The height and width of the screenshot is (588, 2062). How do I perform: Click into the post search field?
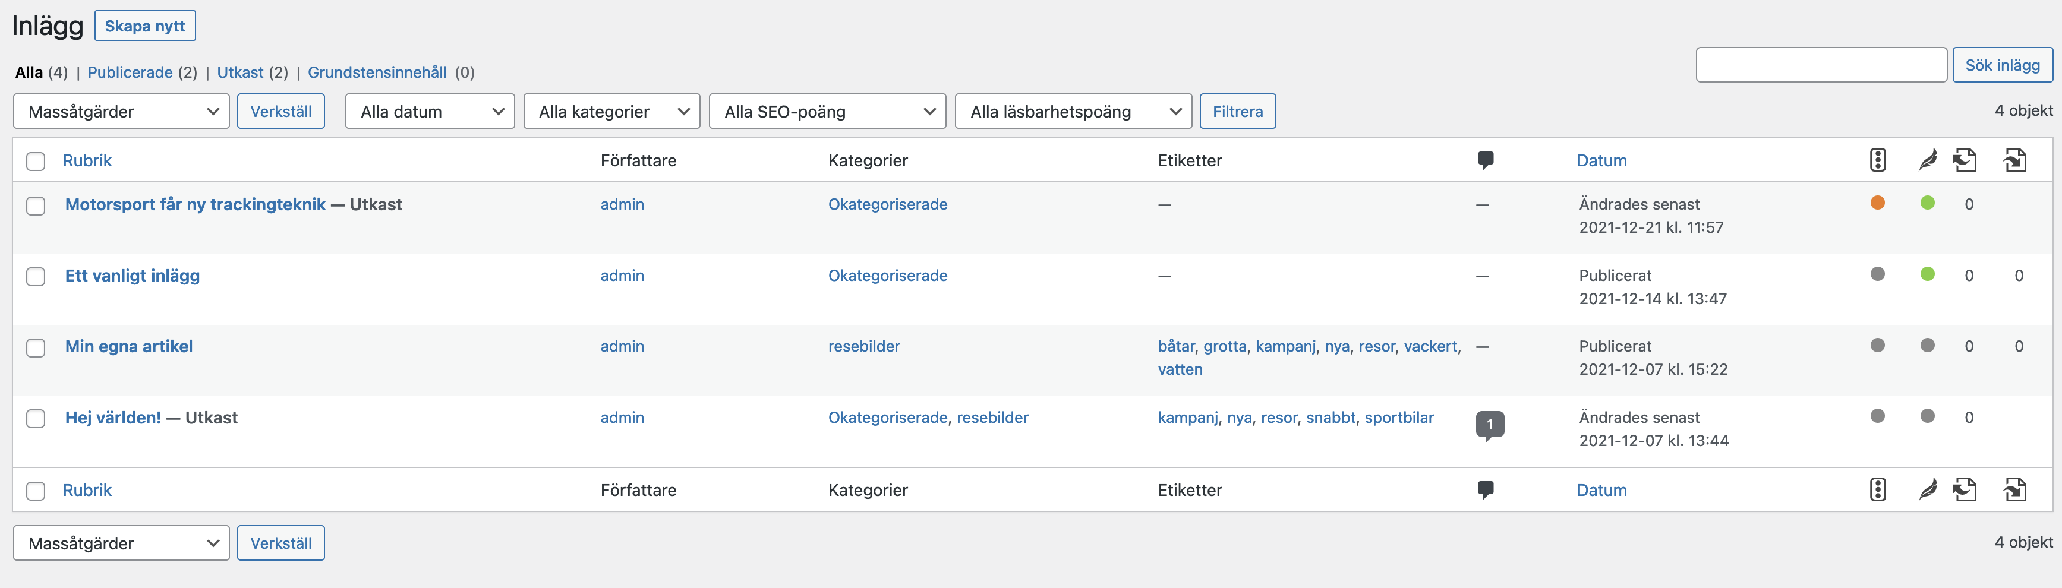pos(1820,65)
